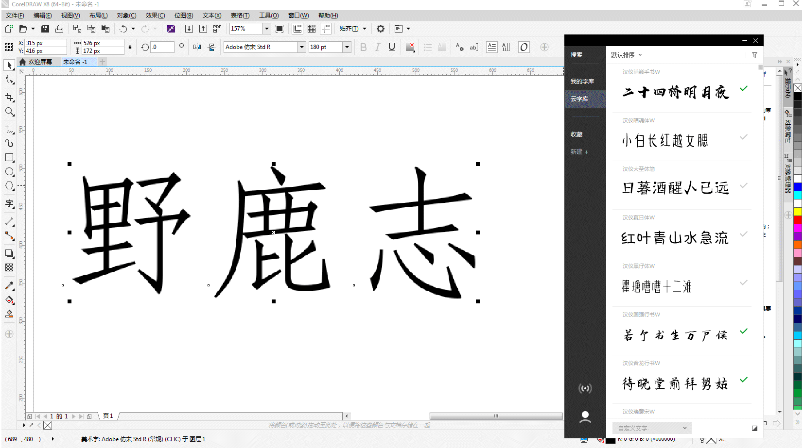Select the Rectangle tool
Screen dimensions: 804x448
9,158
